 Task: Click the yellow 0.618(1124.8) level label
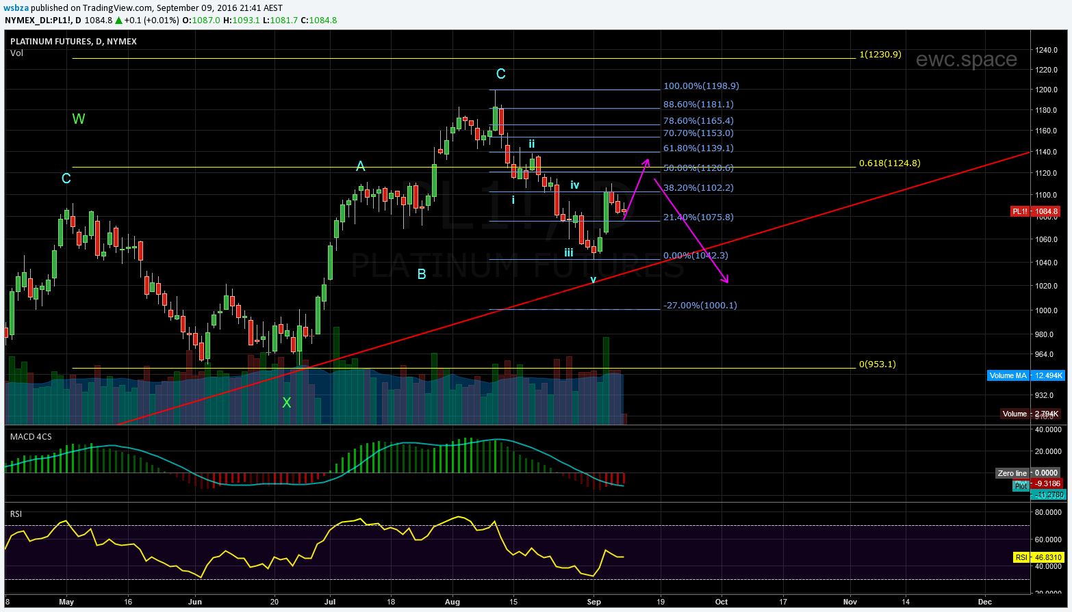[x=889, y=163]
